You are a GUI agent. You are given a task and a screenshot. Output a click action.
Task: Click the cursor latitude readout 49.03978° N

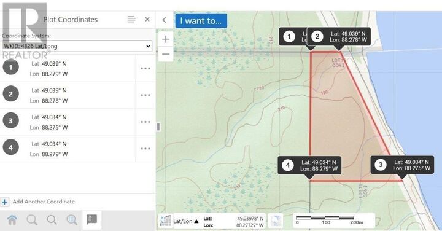pos(250,219)
